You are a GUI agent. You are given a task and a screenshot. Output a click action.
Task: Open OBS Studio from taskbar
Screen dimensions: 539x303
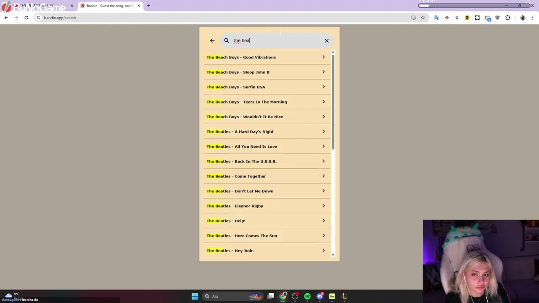pos(295,296)
